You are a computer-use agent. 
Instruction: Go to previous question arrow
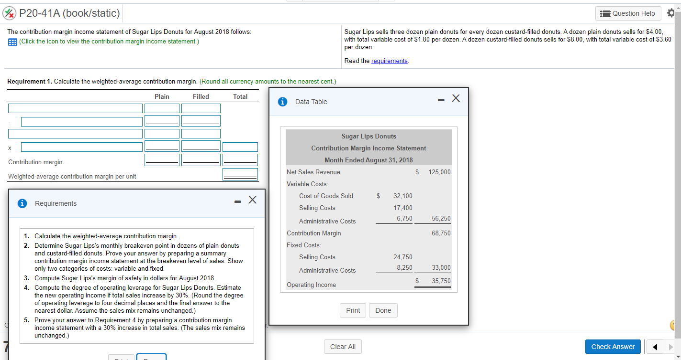tap(656, 347)
